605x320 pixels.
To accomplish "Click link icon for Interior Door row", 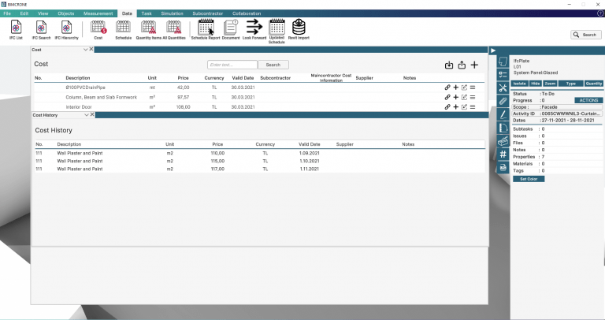I will pos(447,106).
